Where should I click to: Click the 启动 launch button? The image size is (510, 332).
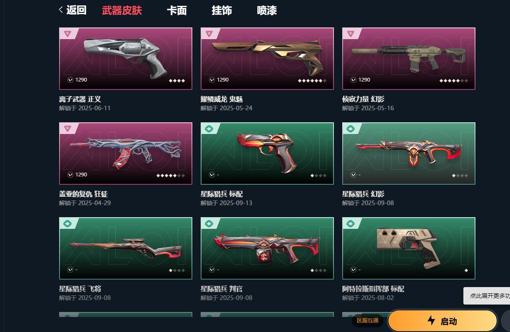[x=443, y=321]
